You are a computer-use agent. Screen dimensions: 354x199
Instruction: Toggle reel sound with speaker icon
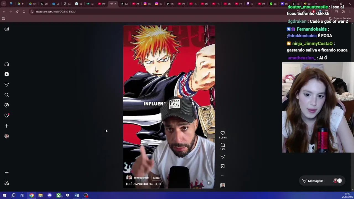click(x=209, y=183)
